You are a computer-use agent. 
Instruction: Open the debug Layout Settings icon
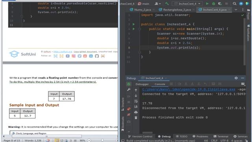243,84
